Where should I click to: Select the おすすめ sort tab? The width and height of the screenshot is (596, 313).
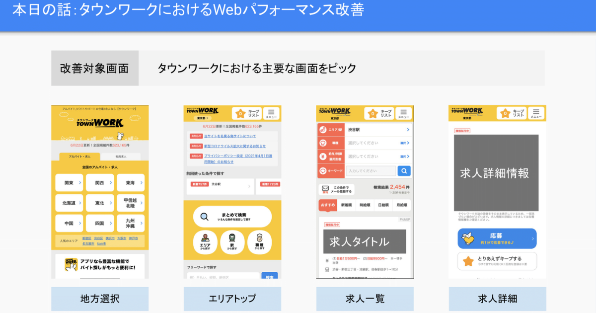pos(328,205)
